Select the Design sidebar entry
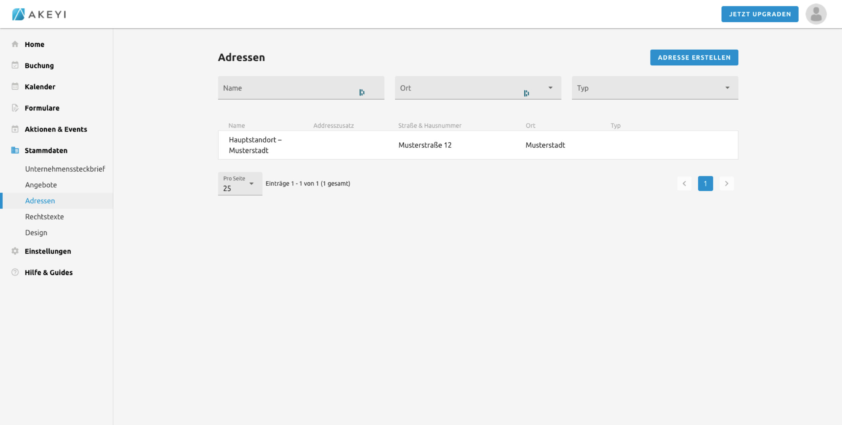The width and height of the screenshot is (842, 425). point(36,233)
